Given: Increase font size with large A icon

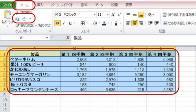Looking at the screenshot, I should pyautogui.click(x=113, y=15).
